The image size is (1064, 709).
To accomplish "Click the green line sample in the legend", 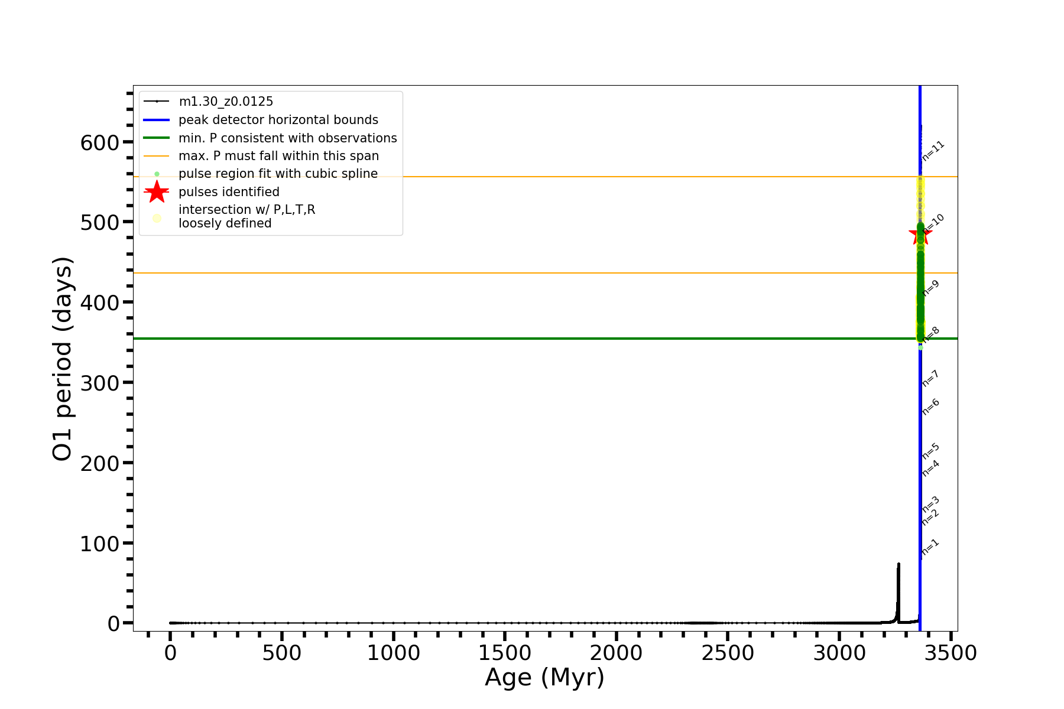I will pyautogui.click(x=157, y=138).
